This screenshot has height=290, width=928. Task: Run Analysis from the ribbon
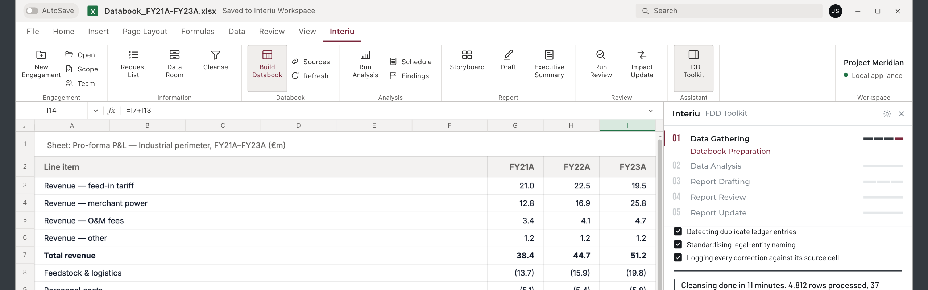pos(365,65)
